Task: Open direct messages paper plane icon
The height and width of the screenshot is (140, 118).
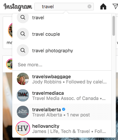Action: (x=115, y=6)
